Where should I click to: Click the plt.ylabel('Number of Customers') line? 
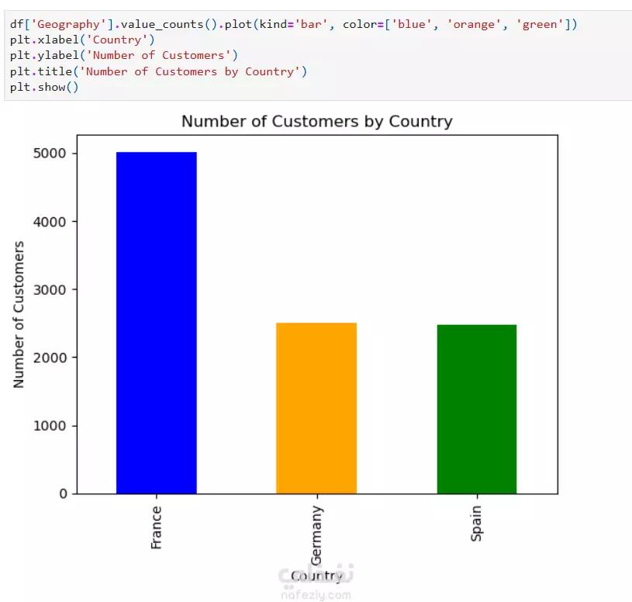pyautogui.click(x=124, y=55)
